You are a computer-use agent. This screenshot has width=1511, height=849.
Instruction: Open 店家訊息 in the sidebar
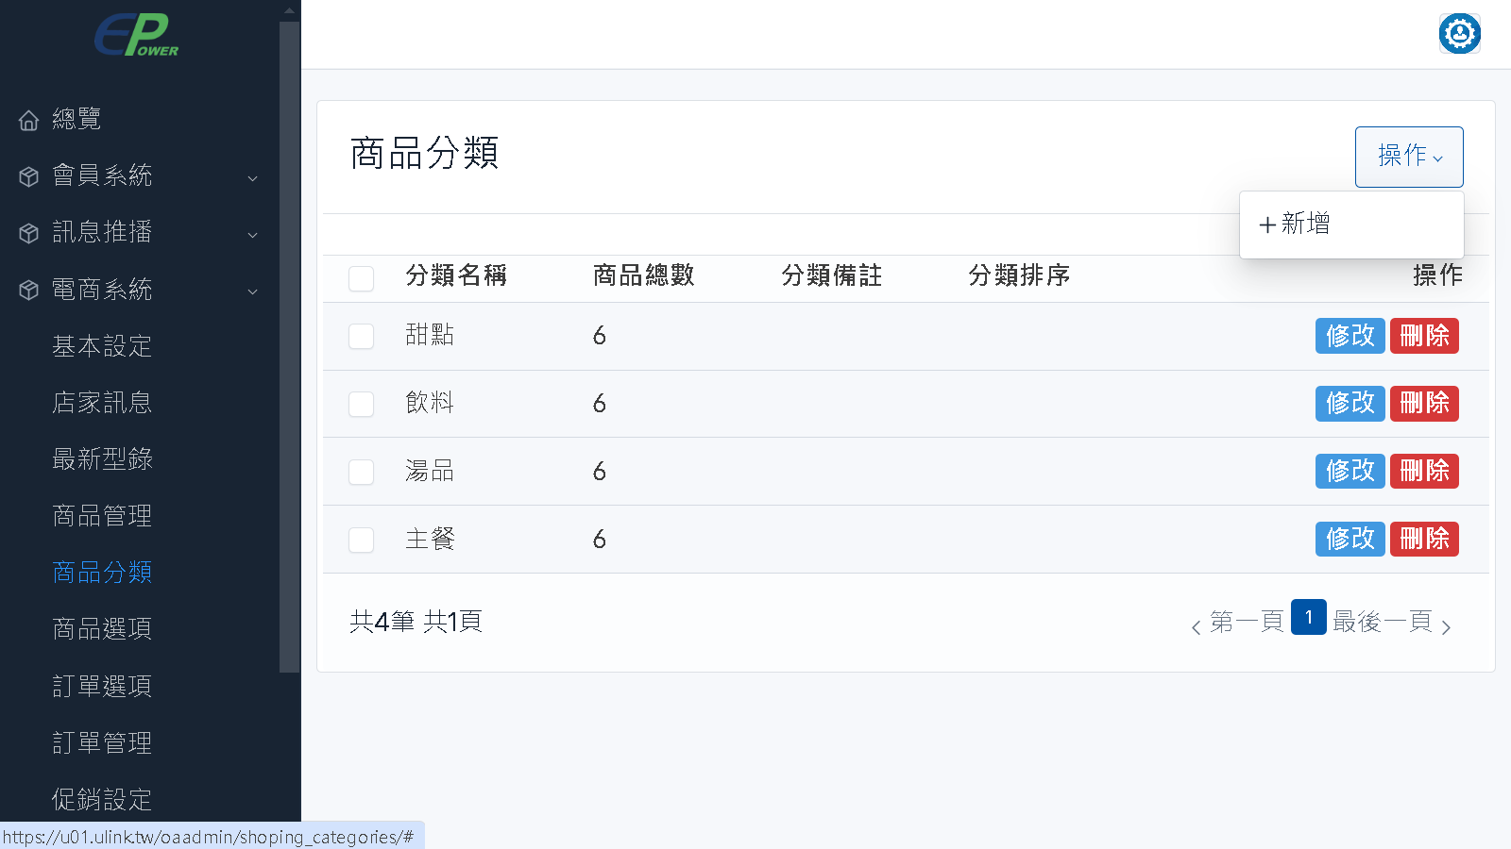click(102, 403)
